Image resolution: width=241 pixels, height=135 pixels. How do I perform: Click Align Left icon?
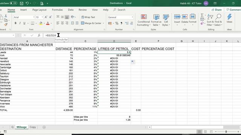[58, 23]
